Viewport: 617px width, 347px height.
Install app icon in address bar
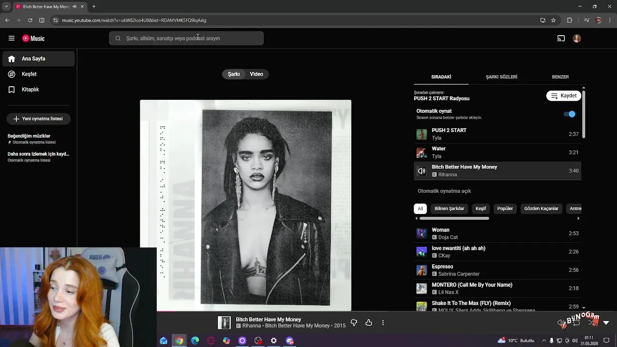pos(543,20)
